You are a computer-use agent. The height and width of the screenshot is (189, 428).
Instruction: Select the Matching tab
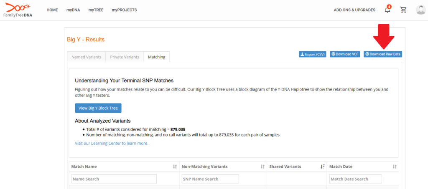[x=157, y=57]
